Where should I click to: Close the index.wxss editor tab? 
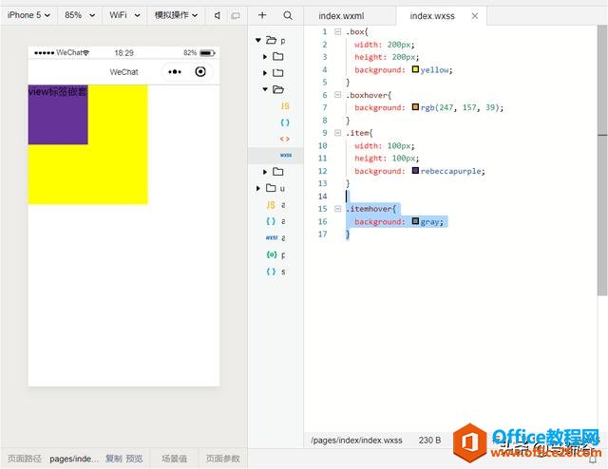(x=475, y=16)
